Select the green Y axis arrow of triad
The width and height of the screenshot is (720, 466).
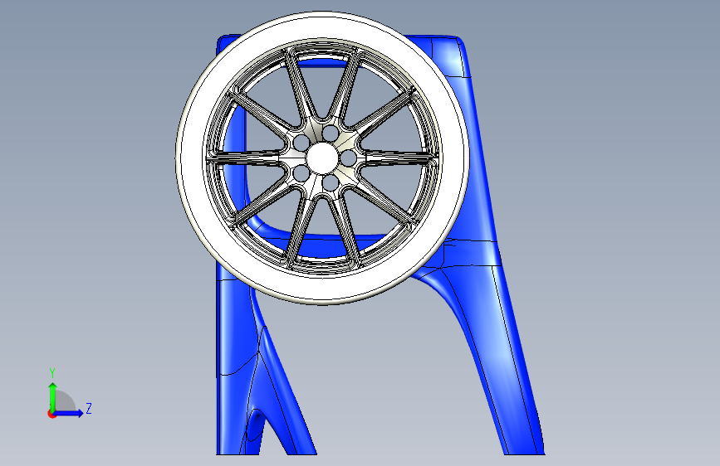coord(53,396)
